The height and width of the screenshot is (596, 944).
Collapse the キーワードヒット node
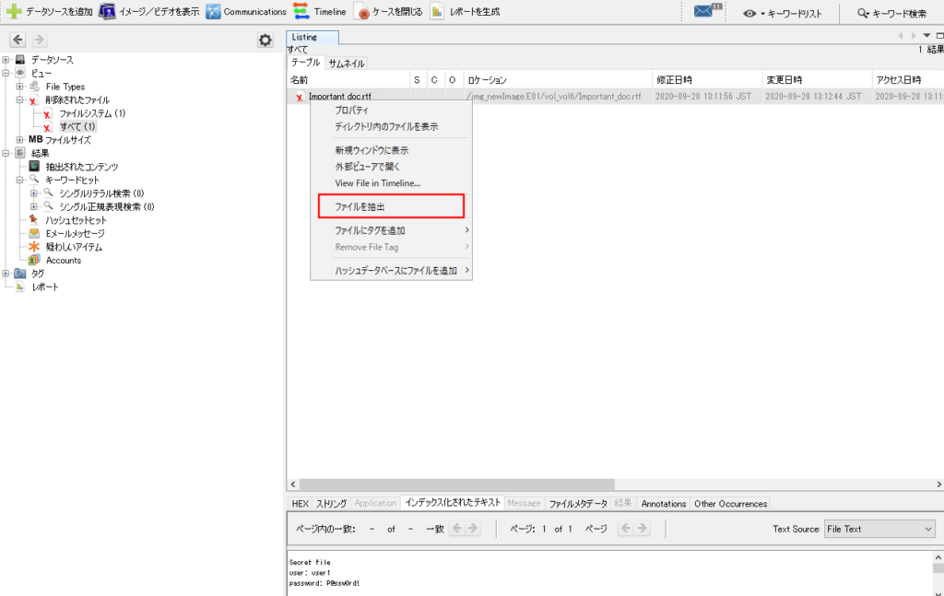click(20, 180)
